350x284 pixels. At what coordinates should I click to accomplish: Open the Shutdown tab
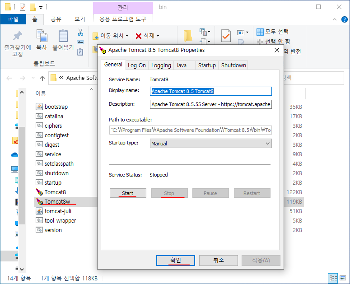pyautogui.click(x=233, y=65)
